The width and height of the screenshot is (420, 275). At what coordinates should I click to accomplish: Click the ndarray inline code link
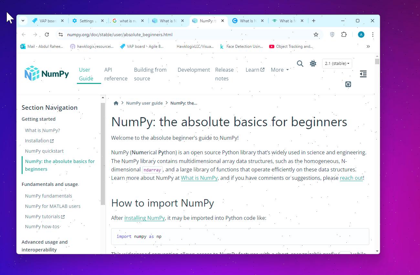tap(152, 170)
